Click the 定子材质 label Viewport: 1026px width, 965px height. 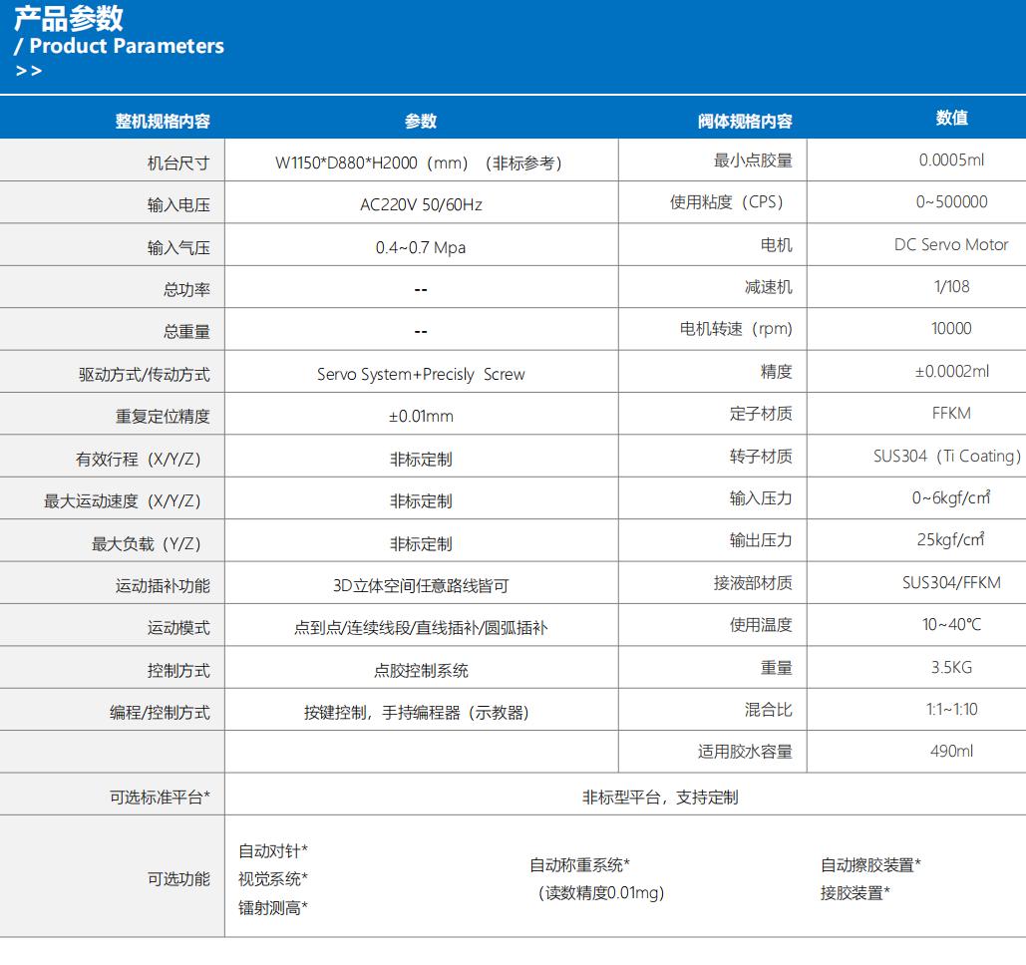[761, 414]
